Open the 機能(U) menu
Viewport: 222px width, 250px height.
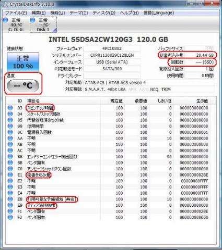point(57,13)
